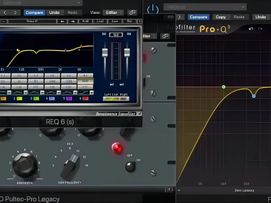Click right arrow in Waves toolbar strip
The width and height of the screenshot is (271, 203).
pos(73,21)
